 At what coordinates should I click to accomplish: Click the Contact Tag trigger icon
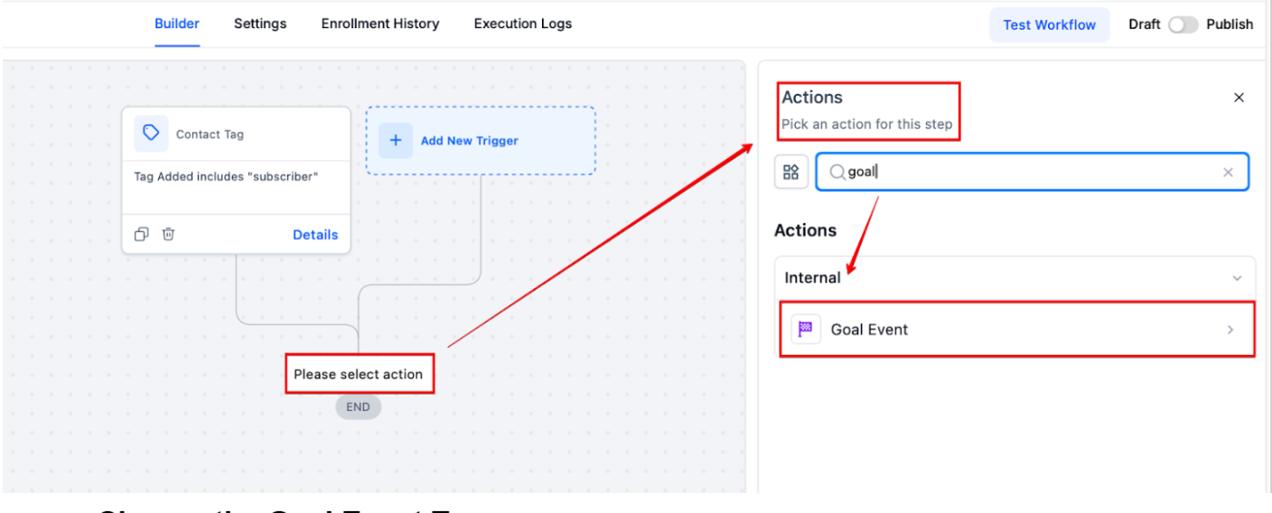(151, 134)
